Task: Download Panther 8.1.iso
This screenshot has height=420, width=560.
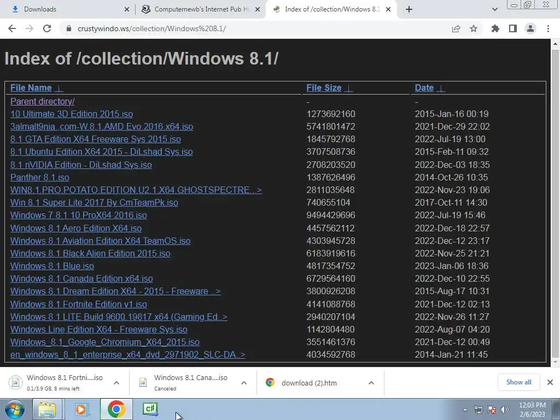Action: pyautogui.click(x=39, y=177)
